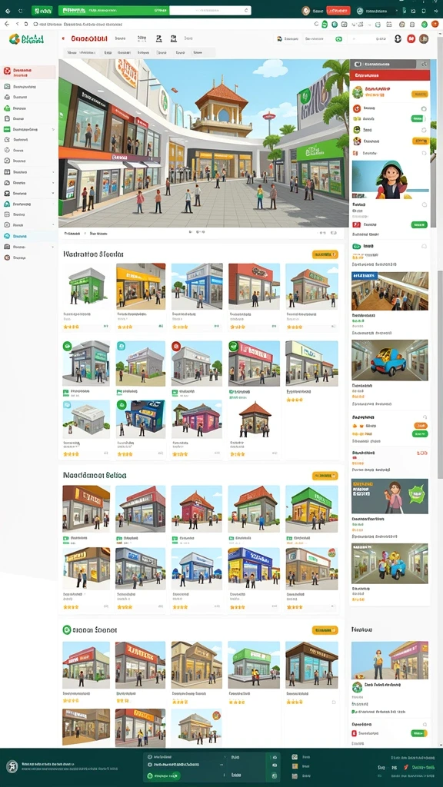Click the green badge next to header search label
This screenshot has width=443, height=787.
click(338, 38)
